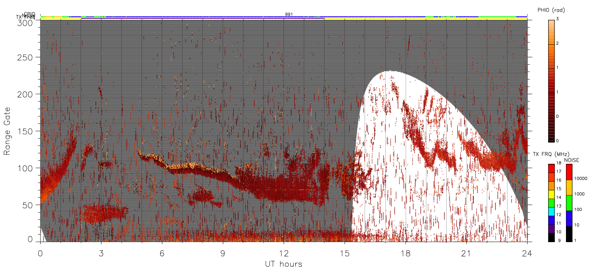
Task: Click the PHI0 (rad) colorbar title
Action: click(x=551, y=10)
